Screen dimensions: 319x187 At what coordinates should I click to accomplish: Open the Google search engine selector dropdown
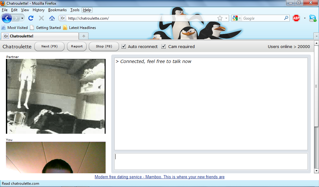[x=237, y=18]
